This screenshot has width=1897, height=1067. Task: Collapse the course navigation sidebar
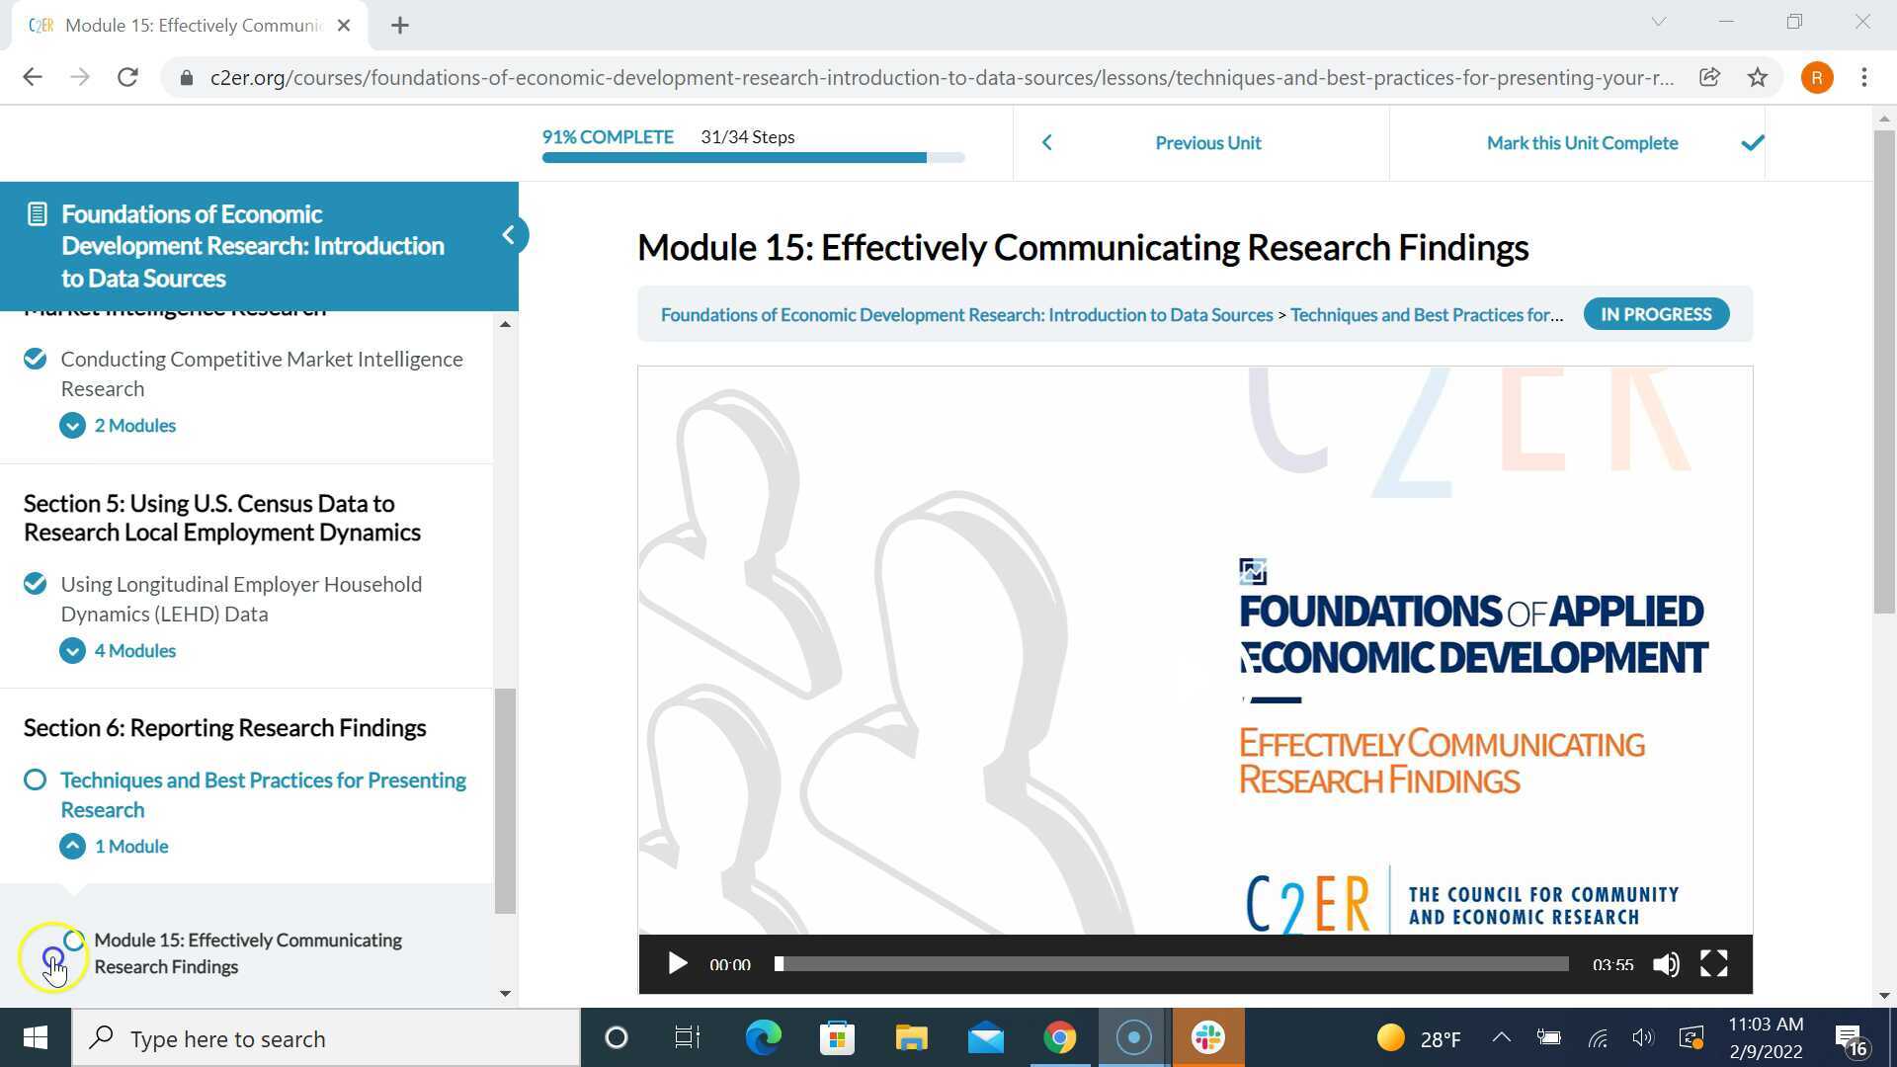tap(510, 235)
